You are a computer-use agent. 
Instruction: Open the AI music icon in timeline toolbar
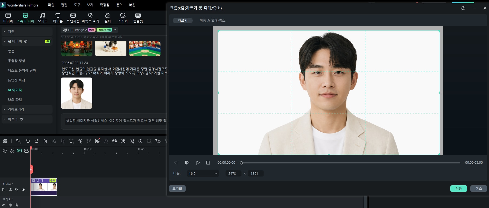coord(123,141)
